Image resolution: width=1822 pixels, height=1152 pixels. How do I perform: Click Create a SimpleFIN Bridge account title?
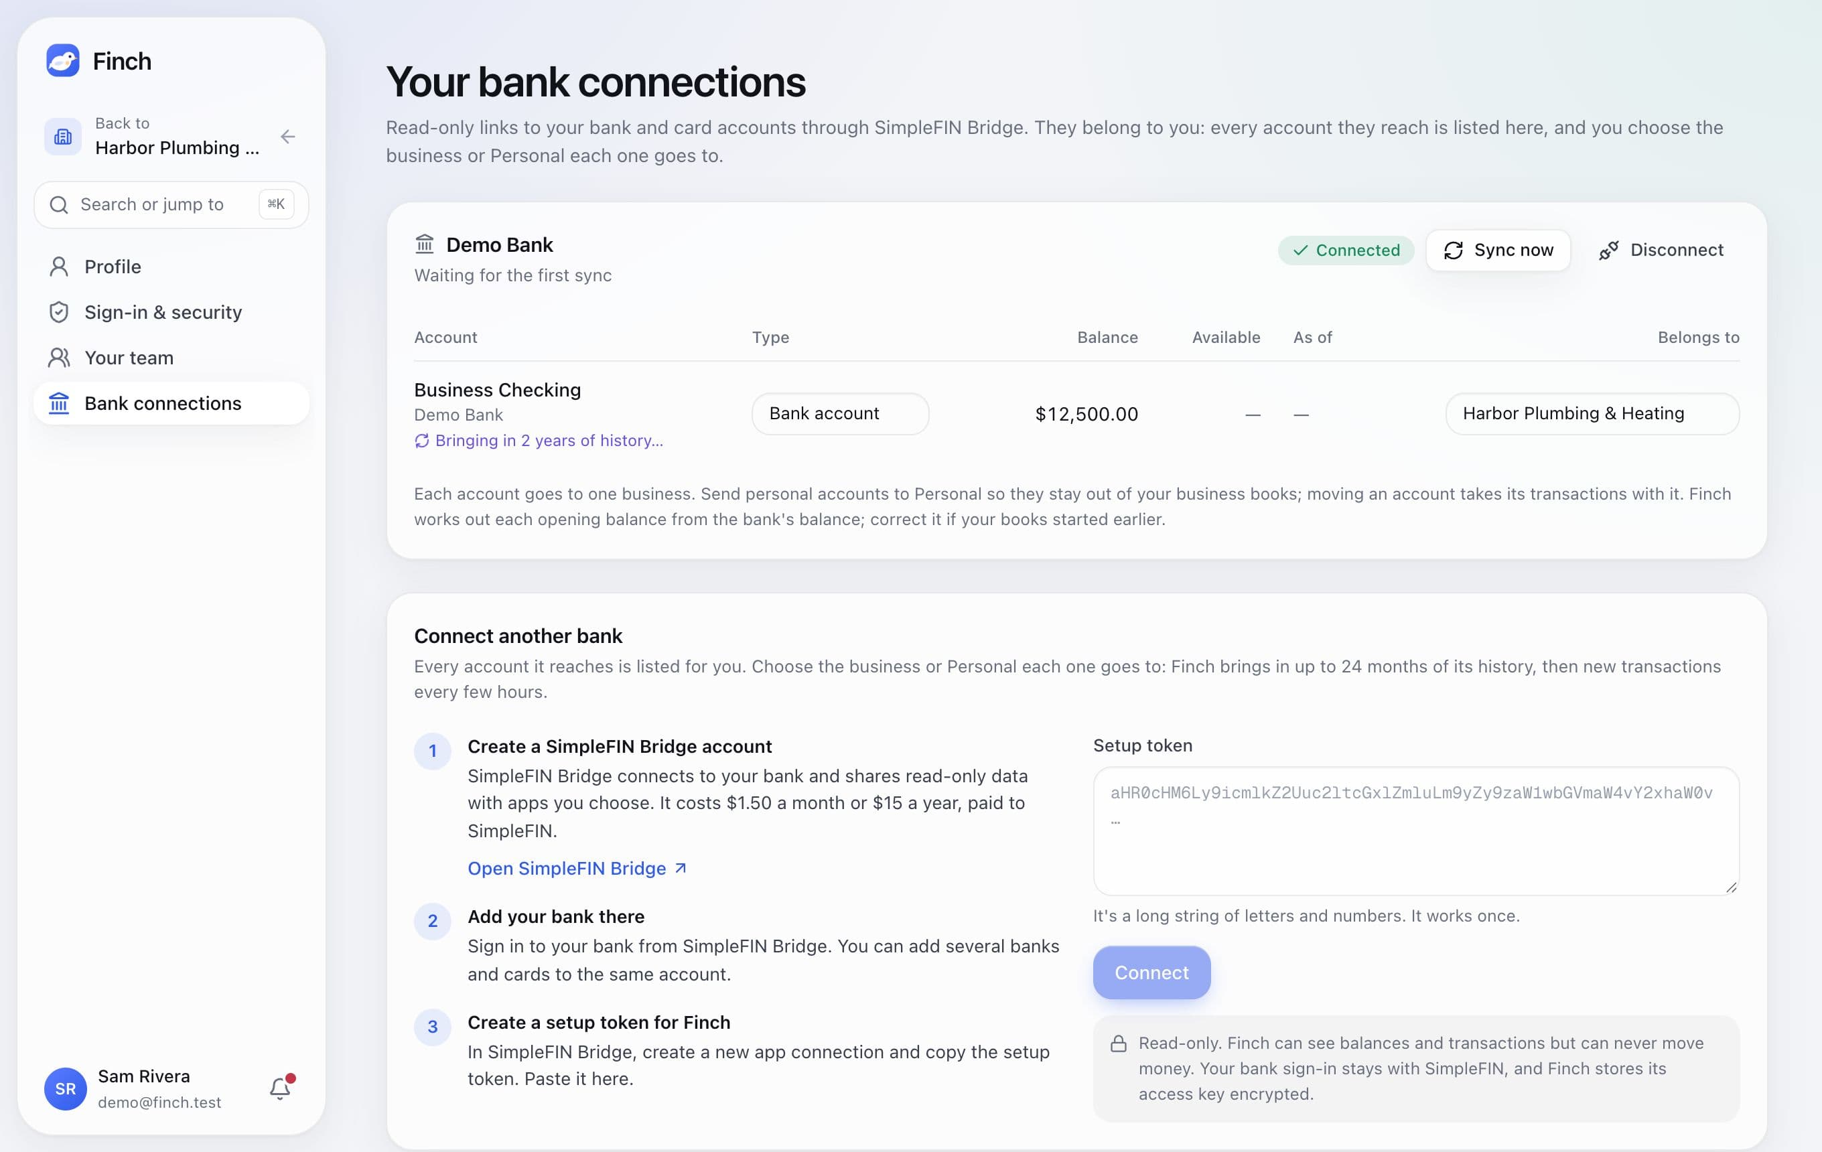coord(619,747)
